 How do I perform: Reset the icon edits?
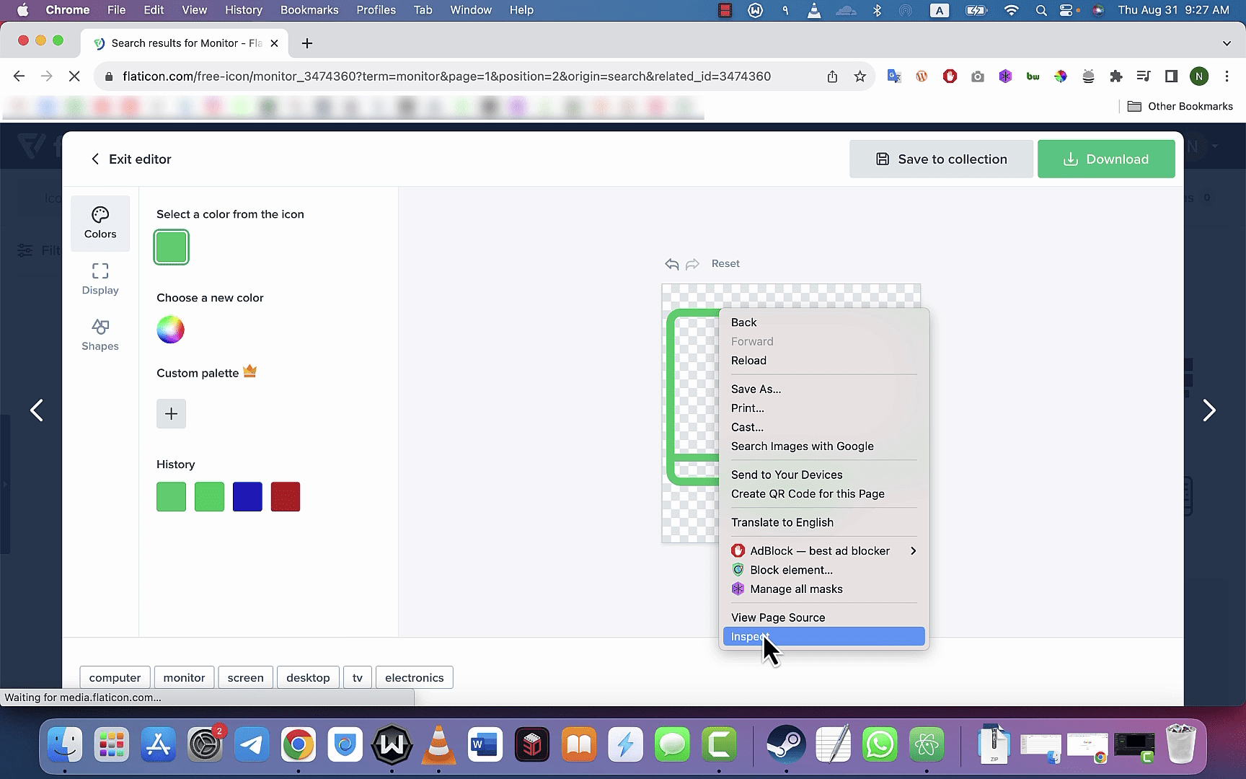point(725,264)
